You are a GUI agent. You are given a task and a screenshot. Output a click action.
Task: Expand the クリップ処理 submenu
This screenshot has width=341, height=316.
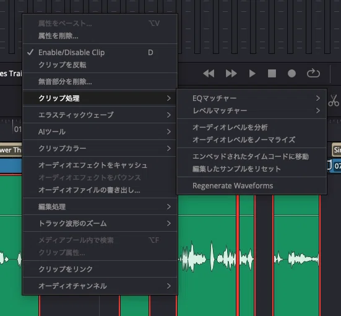100,99
